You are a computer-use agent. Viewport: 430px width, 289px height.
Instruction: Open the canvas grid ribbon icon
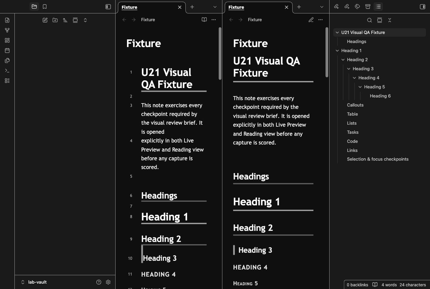coord(7,40)
